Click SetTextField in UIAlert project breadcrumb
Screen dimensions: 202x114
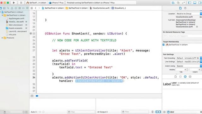[53, 8]
